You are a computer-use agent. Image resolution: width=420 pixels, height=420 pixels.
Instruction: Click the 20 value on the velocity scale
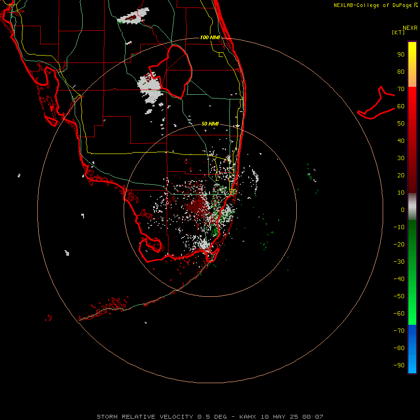[x=401, y=175]
